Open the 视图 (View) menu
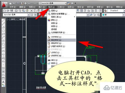This screenshot has width=125, height=93. [x=32, y=7]
